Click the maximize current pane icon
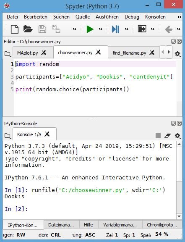The height and width of the screenshot is (242, 185). 142,29
